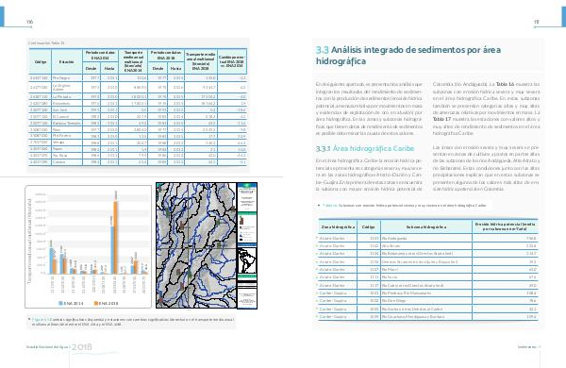
Task: Click the Colombia river basin map image
Action: tap(196, 245)
